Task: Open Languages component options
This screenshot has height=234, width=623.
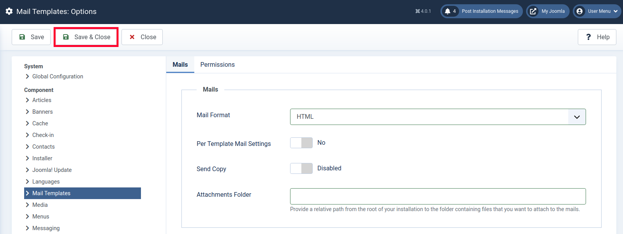Action: point(46,182)
